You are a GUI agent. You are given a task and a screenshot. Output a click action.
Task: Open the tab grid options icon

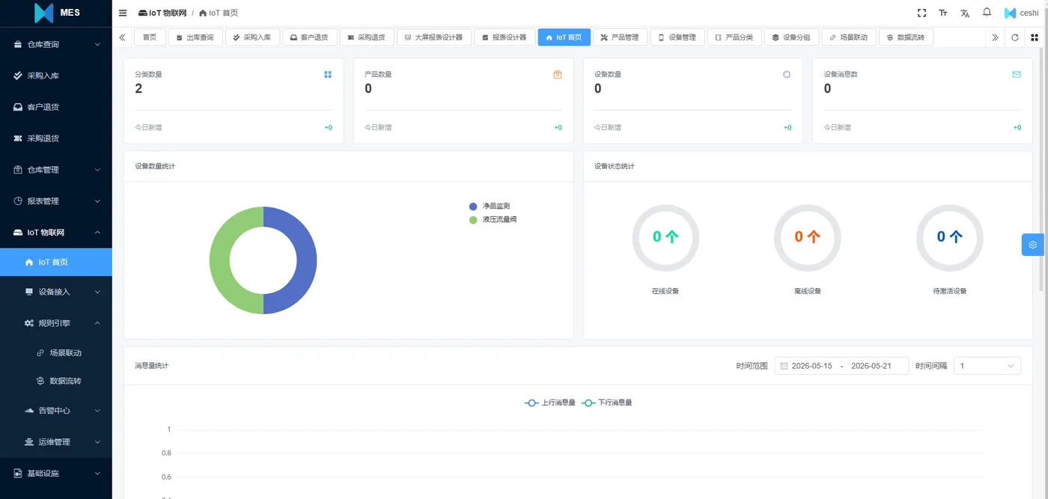(x=1035, y=37)
